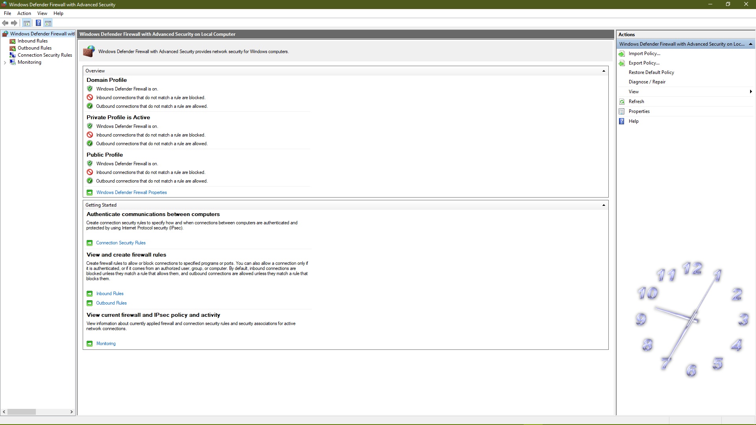Image resolution: width=756 pixels, height=425 pixels.
Task: Collapse the Actions group header arrow
Action: (x=750, y=44)
